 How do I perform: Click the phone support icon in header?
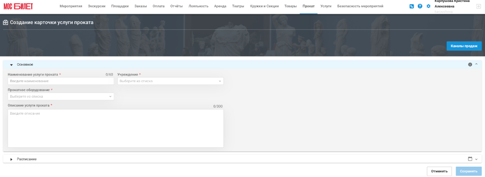[x=412, y=6]
